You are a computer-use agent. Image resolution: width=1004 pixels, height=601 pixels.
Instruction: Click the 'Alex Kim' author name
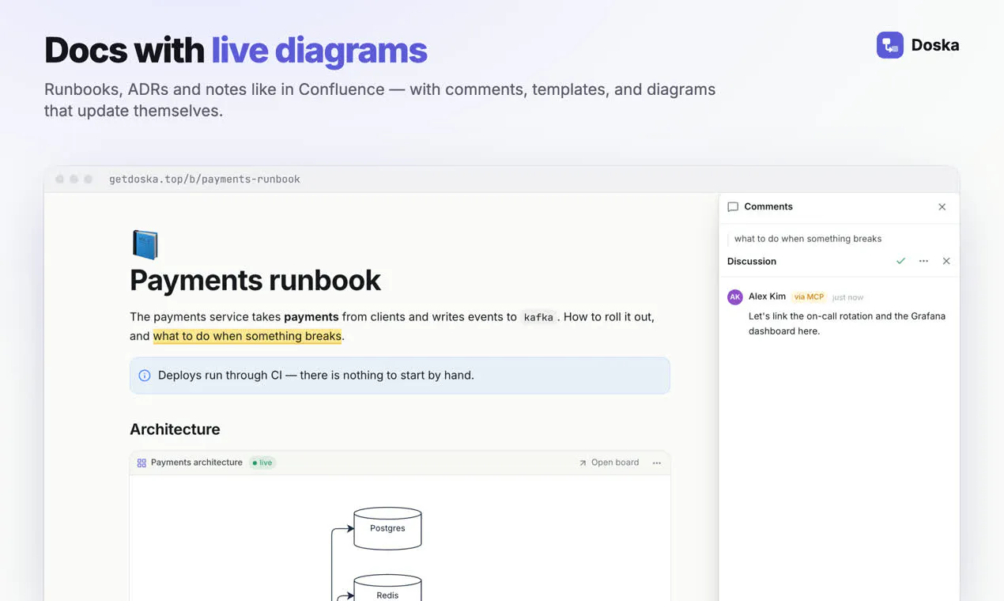point(767,297)
